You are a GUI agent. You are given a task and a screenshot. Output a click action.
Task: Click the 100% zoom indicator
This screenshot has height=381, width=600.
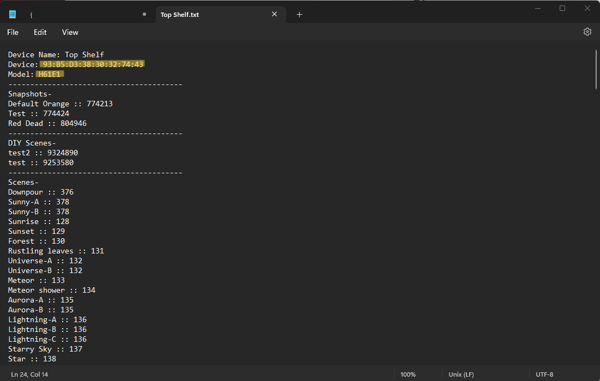coord(408,374)
